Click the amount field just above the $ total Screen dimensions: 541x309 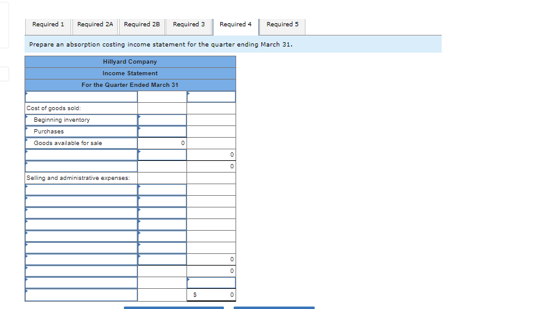(211, 283)
